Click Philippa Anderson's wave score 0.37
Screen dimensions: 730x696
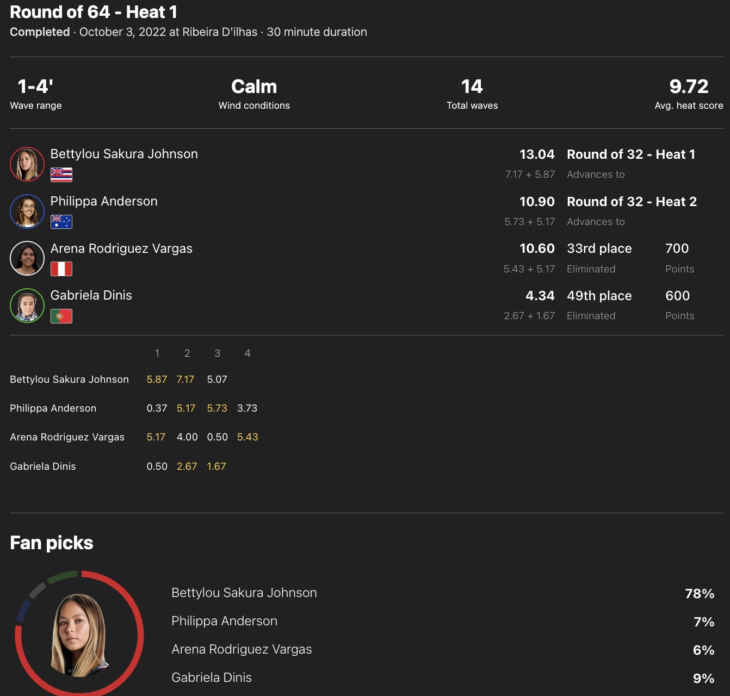(x=157, y=408)
